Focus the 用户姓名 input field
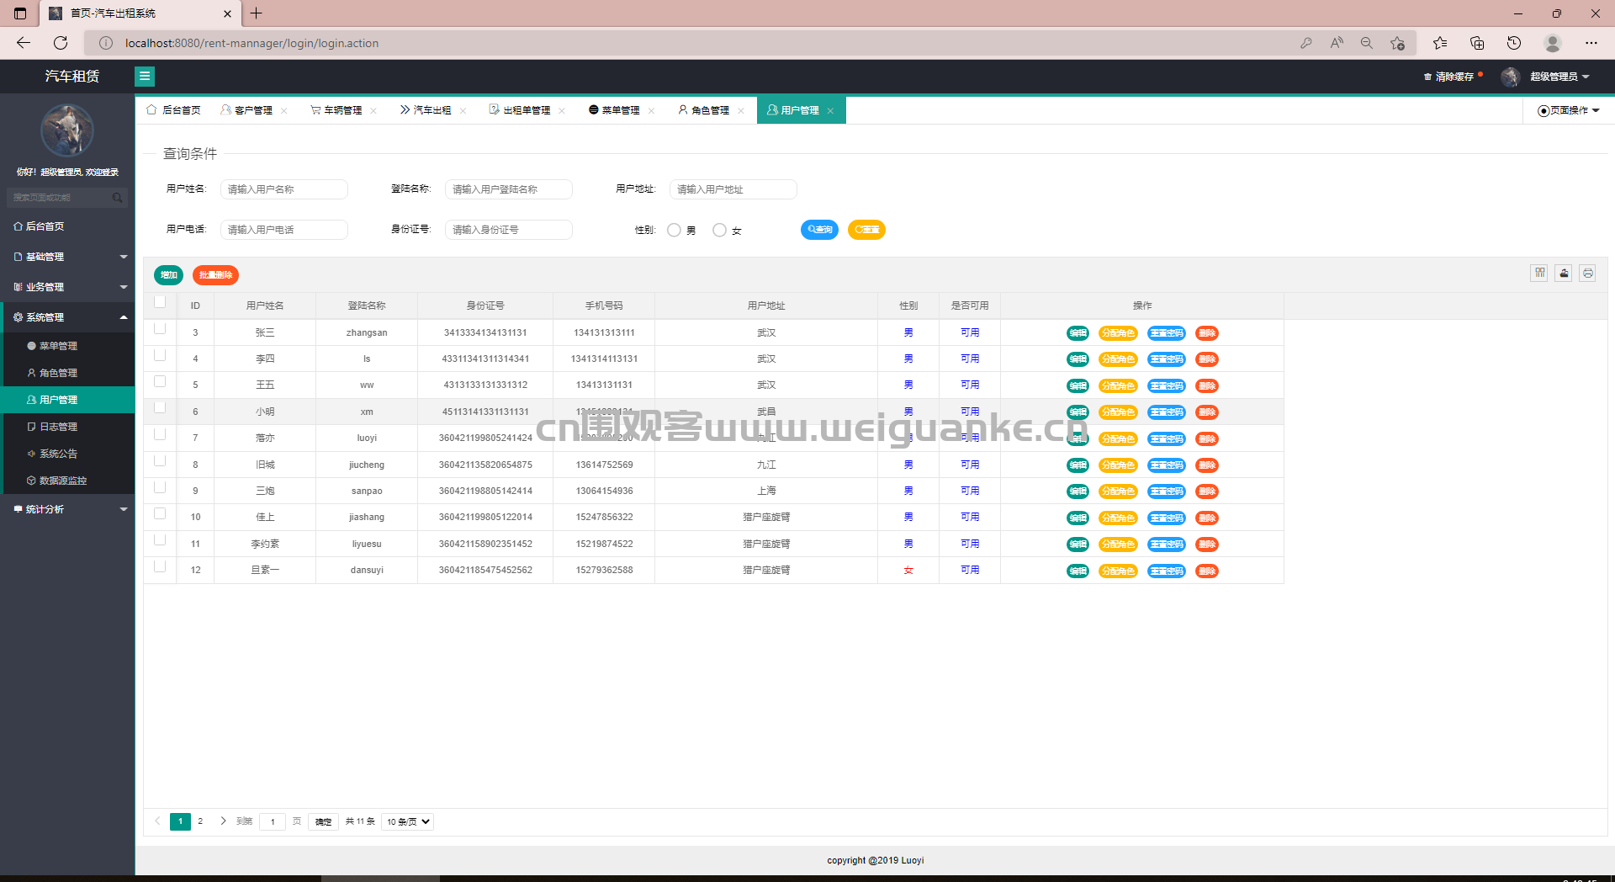1615x882 pixels. [284, 189]
